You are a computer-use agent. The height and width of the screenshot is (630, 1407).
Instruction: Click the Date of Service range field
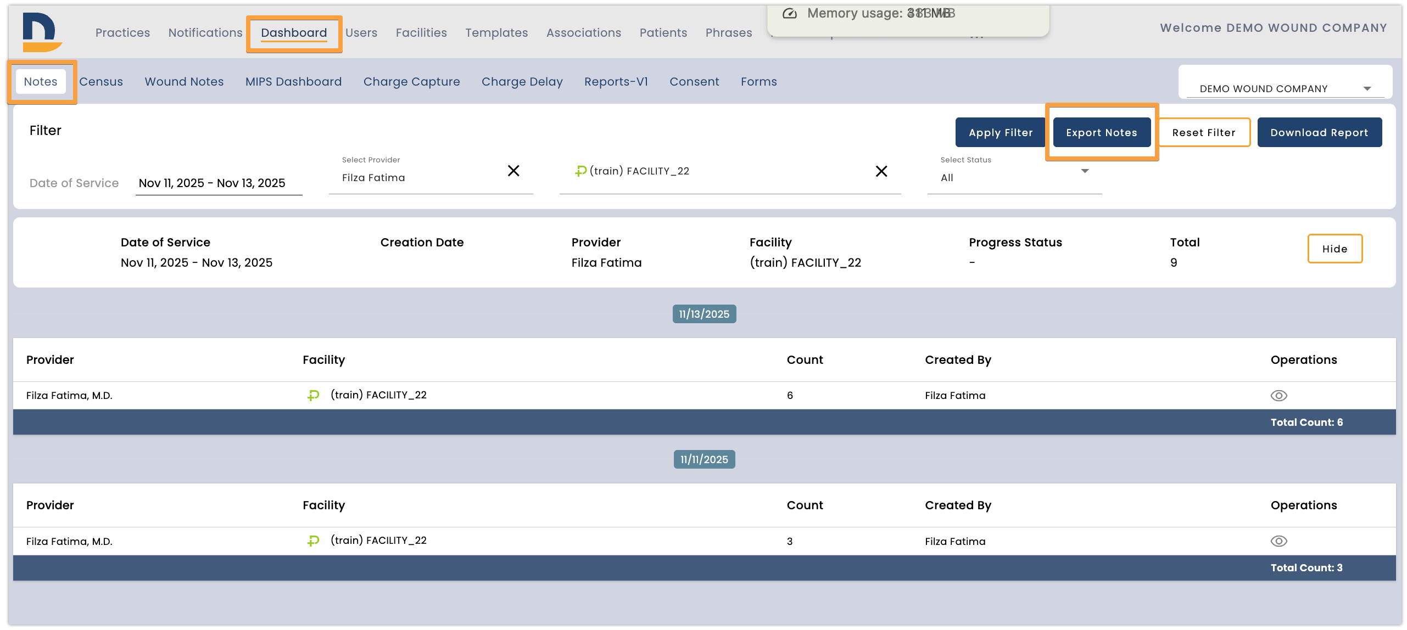(219, 183)
